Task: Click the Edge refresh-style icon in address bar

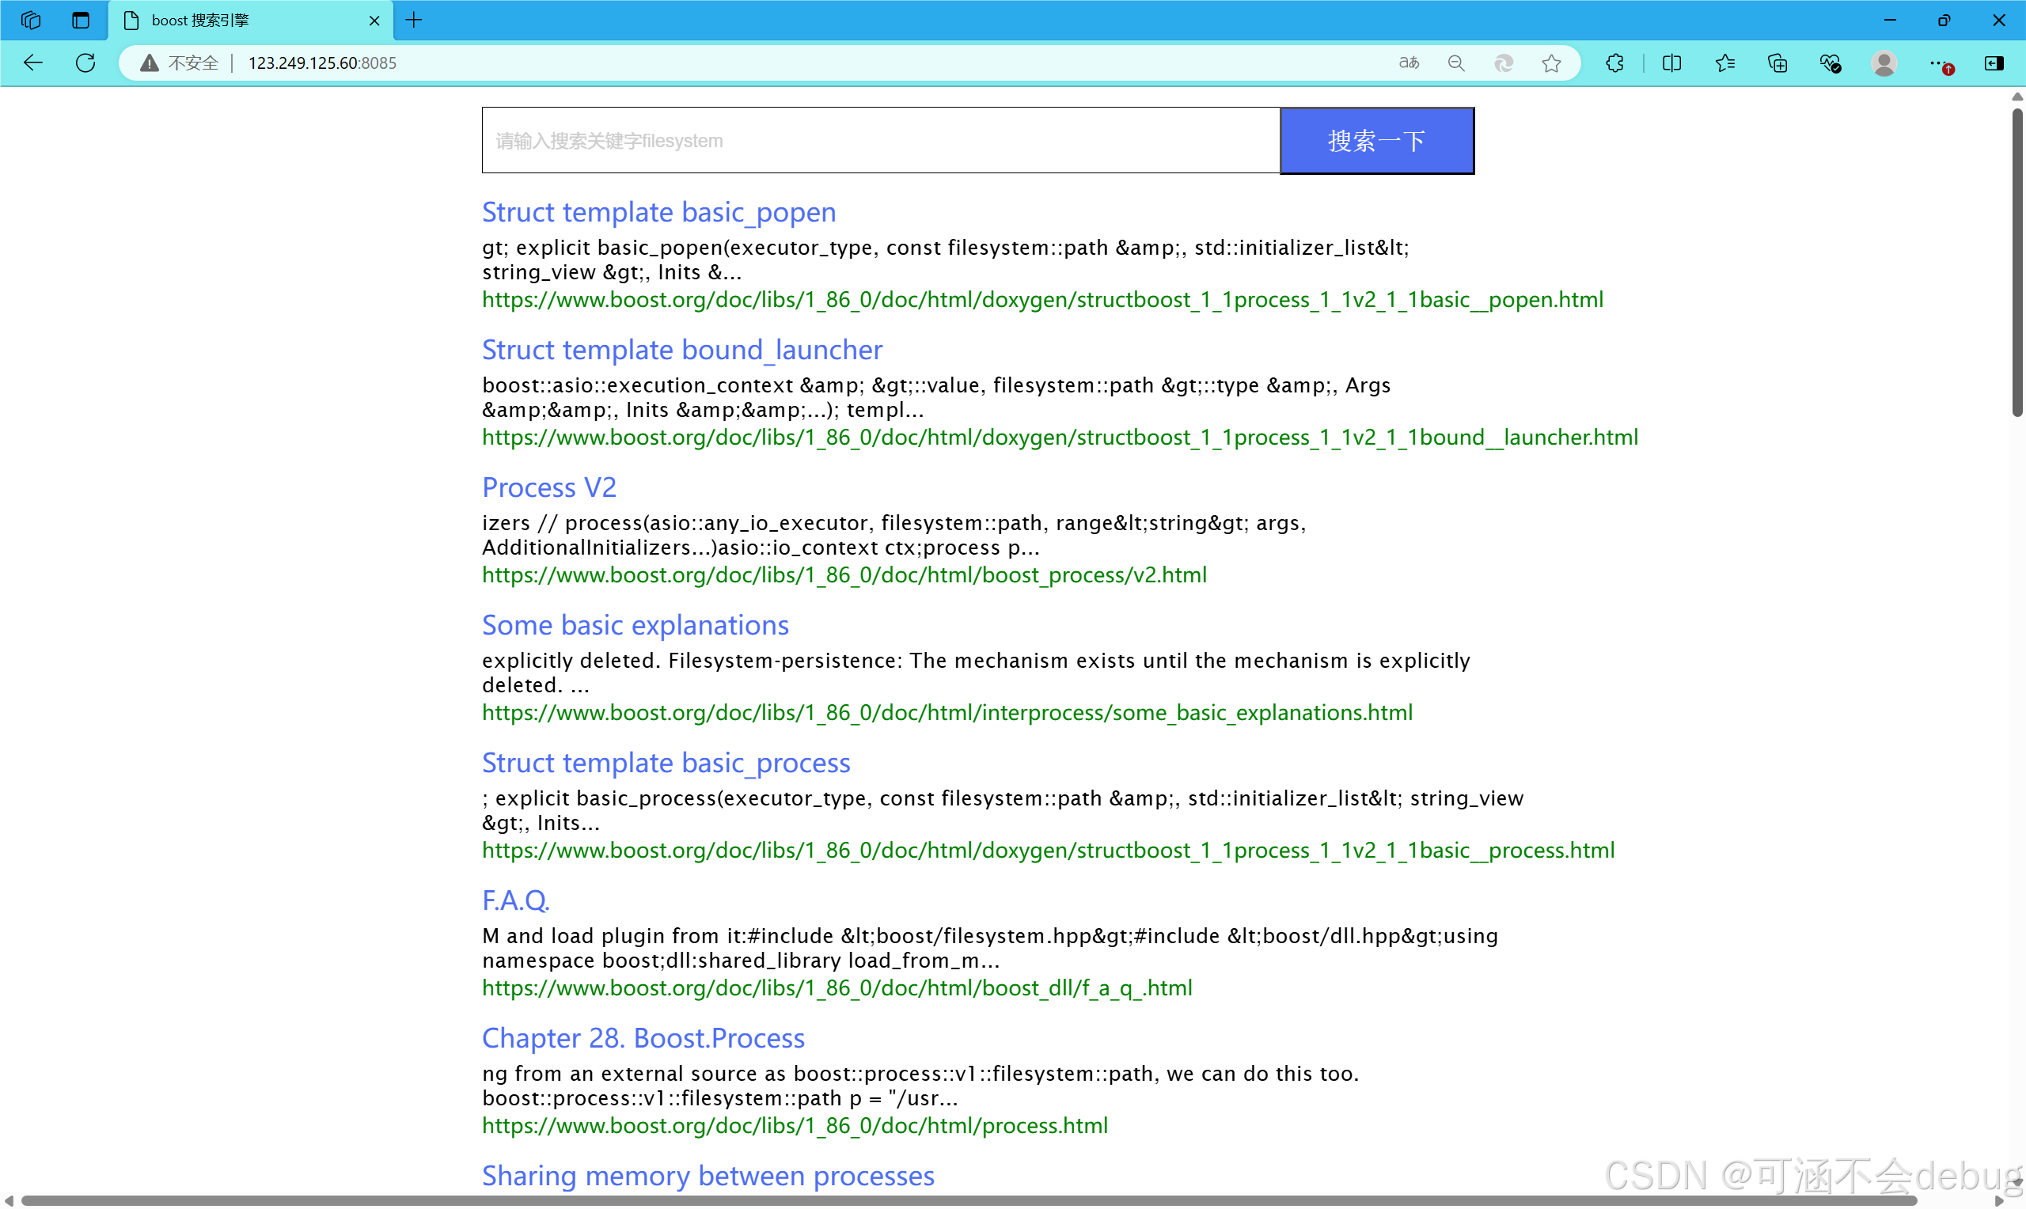Action: pos(1504,63)
